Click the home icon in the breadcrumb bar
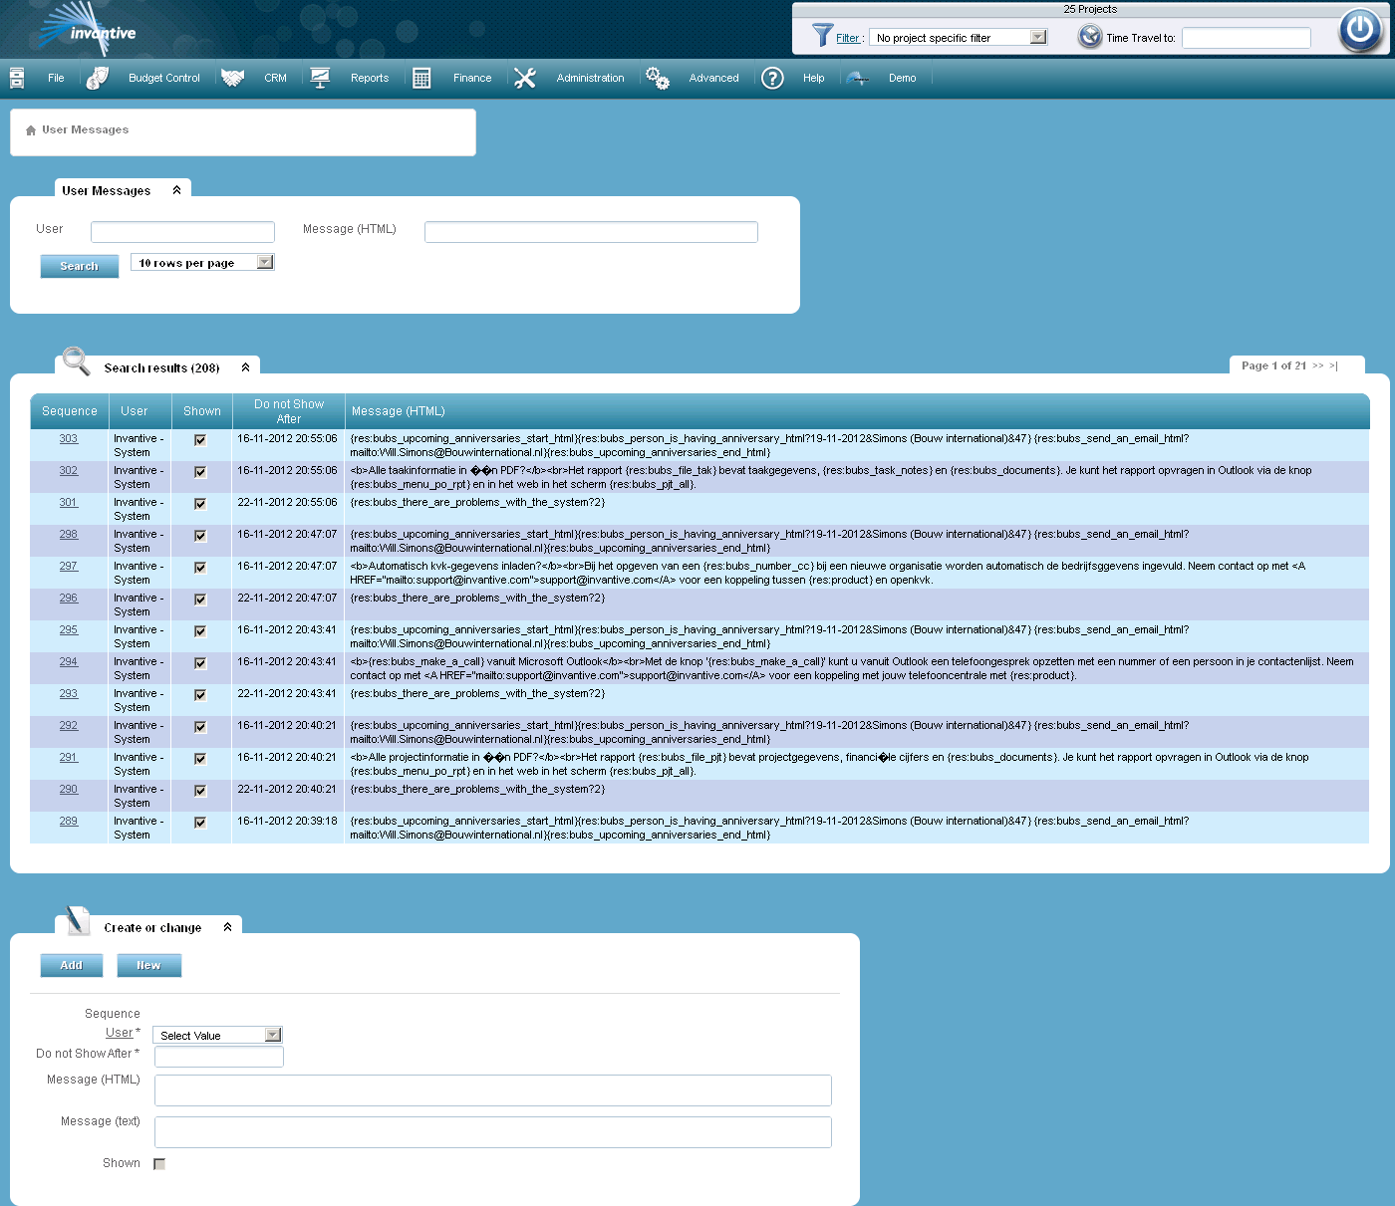The height and width of the screenshot is (1206, 1395). pyautogui.click(x=29, y=128)
